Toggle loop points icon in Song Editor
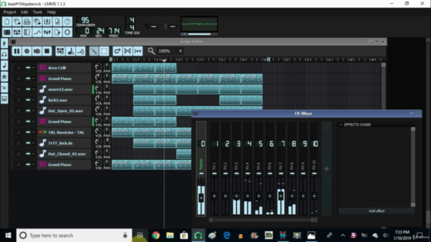The width and height of the screenshot is (431, 242). [127, 51]
